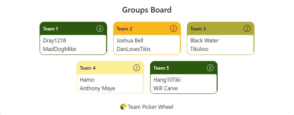Viewport: 294px width, 115px height.
Task: Select the Team 1 header label
Action: click(x=50, y=29)
